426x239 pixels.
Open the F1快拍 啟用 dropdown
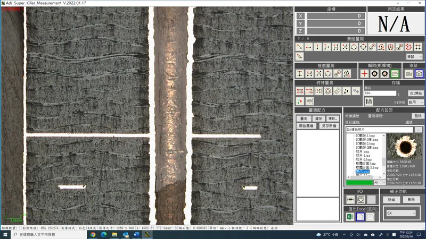415,101
